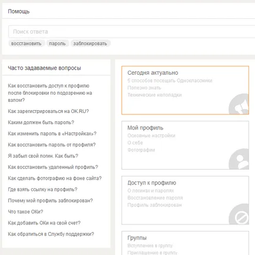This screenshot has height=255, width=255.
Task: Focus the Поиск ответа search field
Action: click(132, 32)
